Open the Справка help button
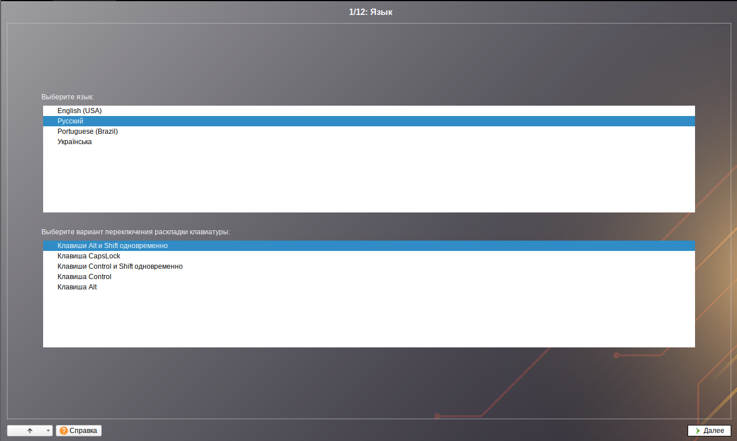This screenshot has height=441, width=737. (79, 430)
